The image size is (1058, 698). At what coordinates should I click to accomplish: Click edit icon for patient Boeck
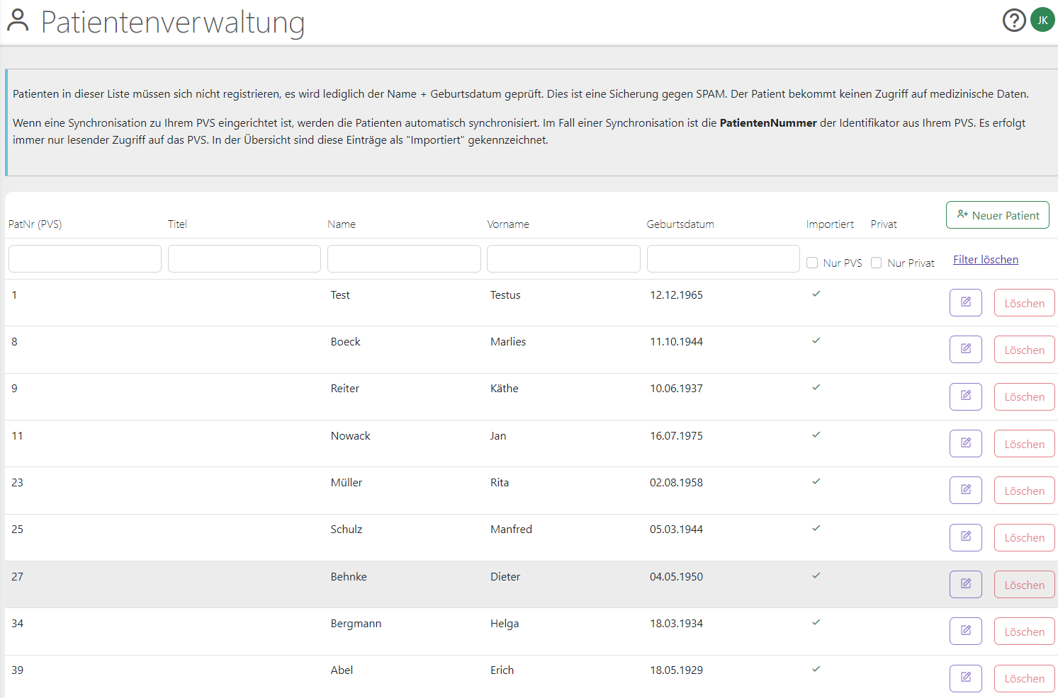pos(965,349)
